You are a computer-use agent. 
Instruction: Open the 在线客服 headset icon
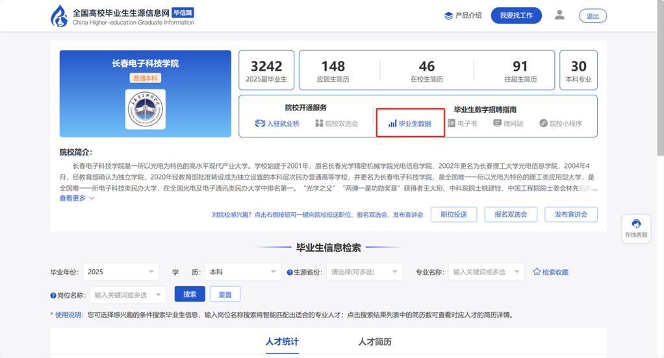[x=636, y=224]
